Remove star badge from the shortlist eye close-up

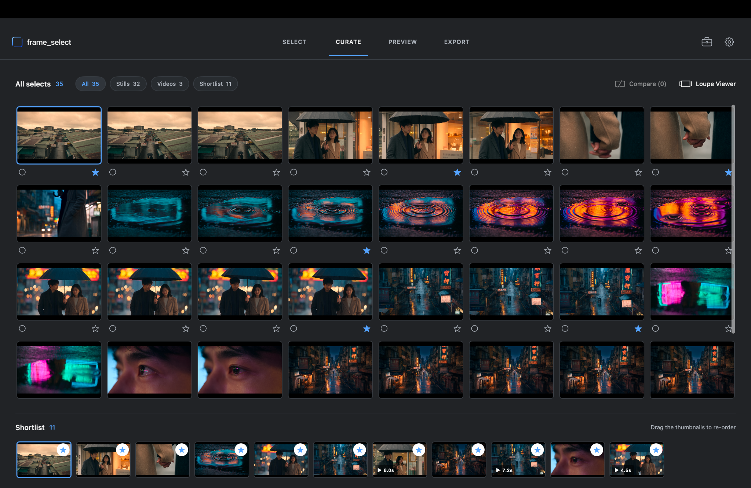[597, 450]
